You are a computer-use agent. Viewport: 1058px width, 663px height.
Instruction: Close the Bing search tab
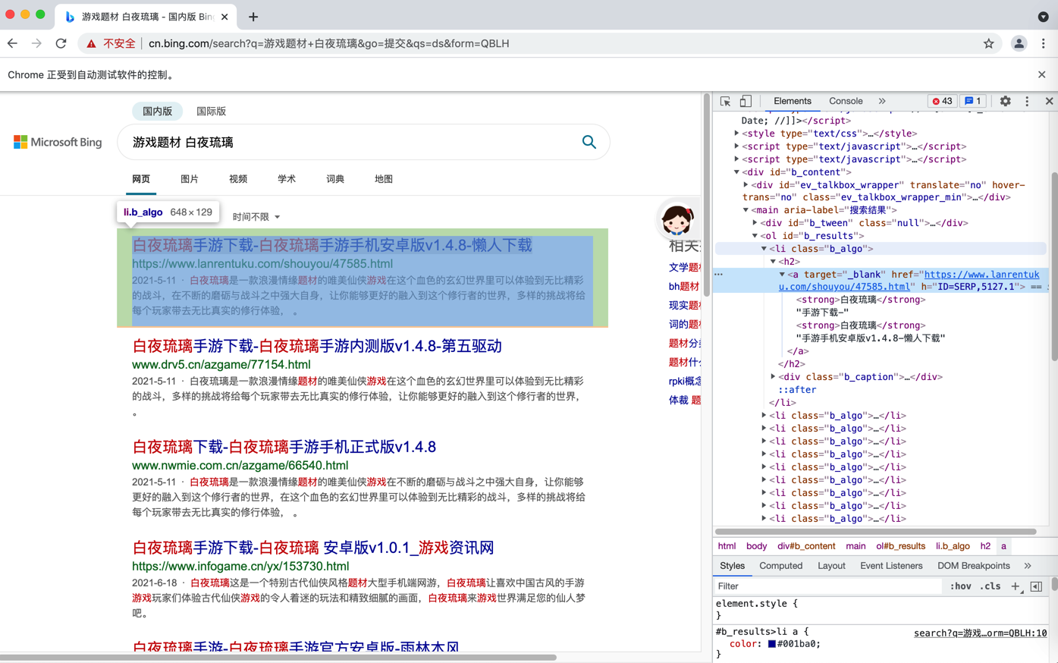[x=224, y=17]
